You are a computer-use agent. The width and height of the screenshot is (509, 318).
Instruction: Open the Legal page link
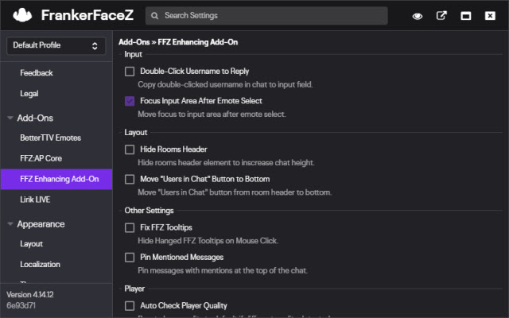[x=29, y=93]
